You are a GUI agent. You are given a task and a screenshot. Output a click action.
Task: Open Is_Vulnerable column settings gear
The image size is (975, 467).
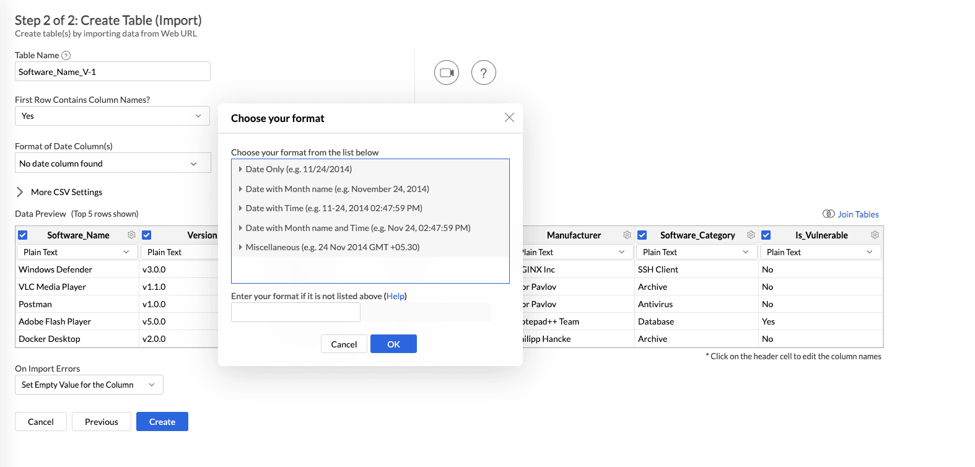click(x=875, y=235)
